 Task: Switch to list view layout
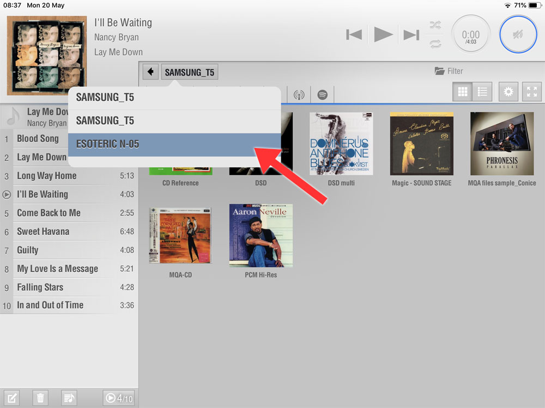click(x=482, y=92)
